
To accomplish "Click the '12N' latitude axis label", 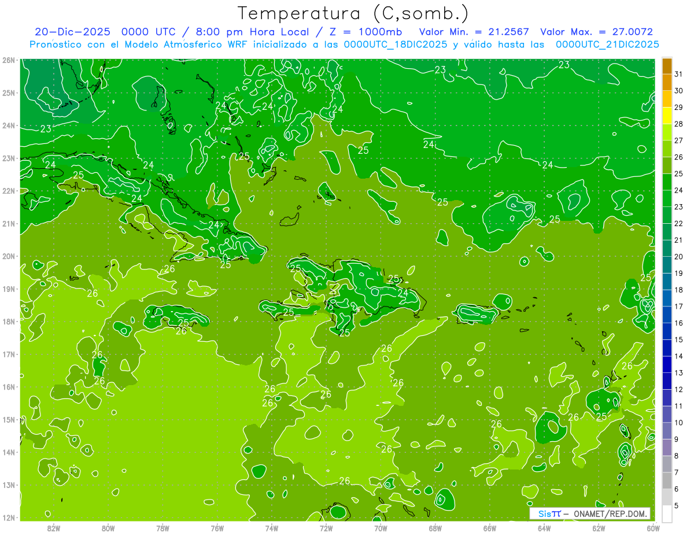I will (9, 517).
